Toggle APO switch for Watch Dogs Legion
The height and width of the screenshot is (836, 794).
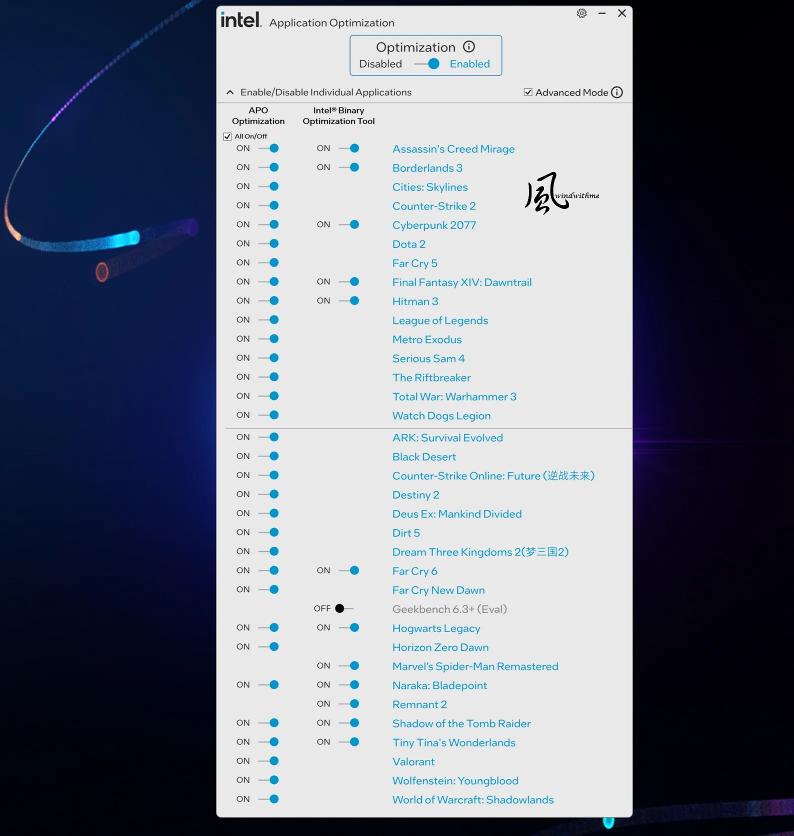[x=268, y=415]
